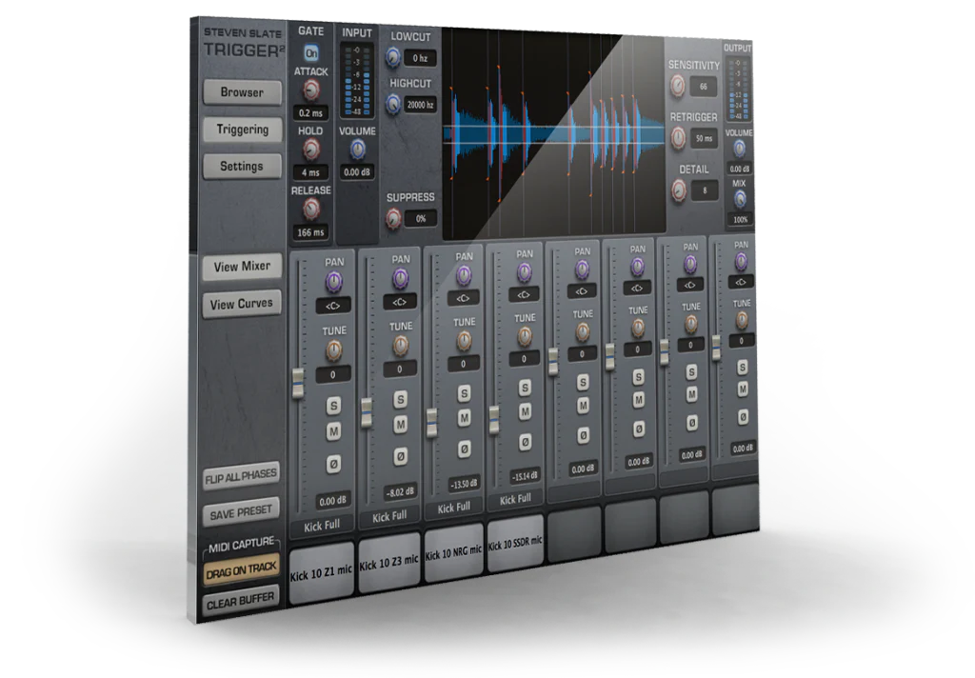This screenshot has height=678, width=975.
Task: Solo the Kick 10 Z3 mic channel
Action: point(401,399)
